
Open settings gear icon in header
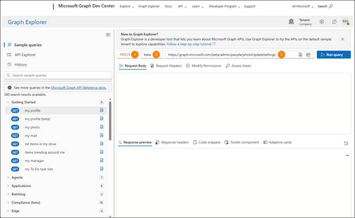coord(322,22)
